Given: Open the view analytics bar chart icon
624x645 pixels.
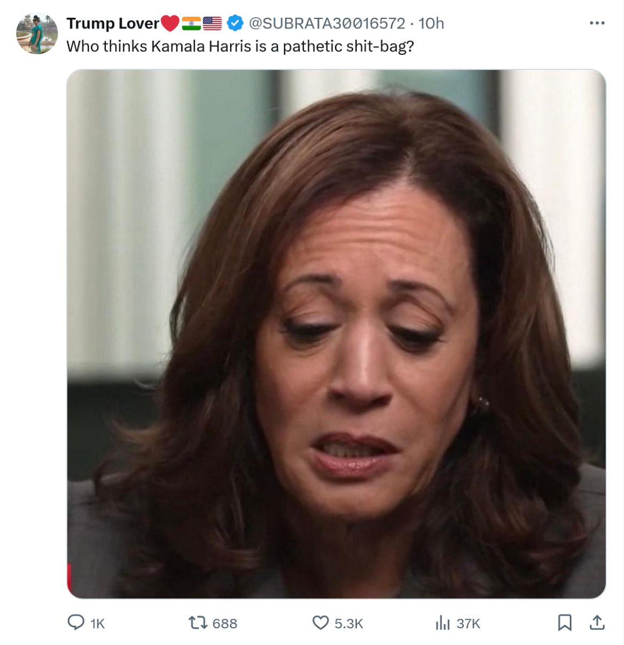Looking at the screenshot, I should pyautogui.click(x=442, y=623).
